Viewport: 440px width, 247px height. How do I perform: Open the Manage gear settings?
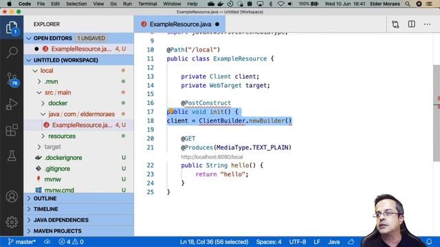(12, 222)
